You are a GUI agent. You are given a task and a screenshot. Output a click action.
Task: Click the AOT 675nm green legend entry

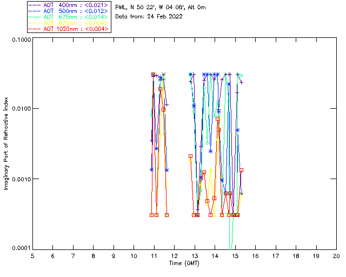pos(69,16)
